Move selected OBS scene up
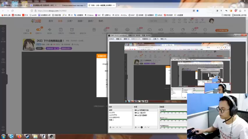This screenshot has height=139, width=248. pyautogui.click(x=117, y=127)
